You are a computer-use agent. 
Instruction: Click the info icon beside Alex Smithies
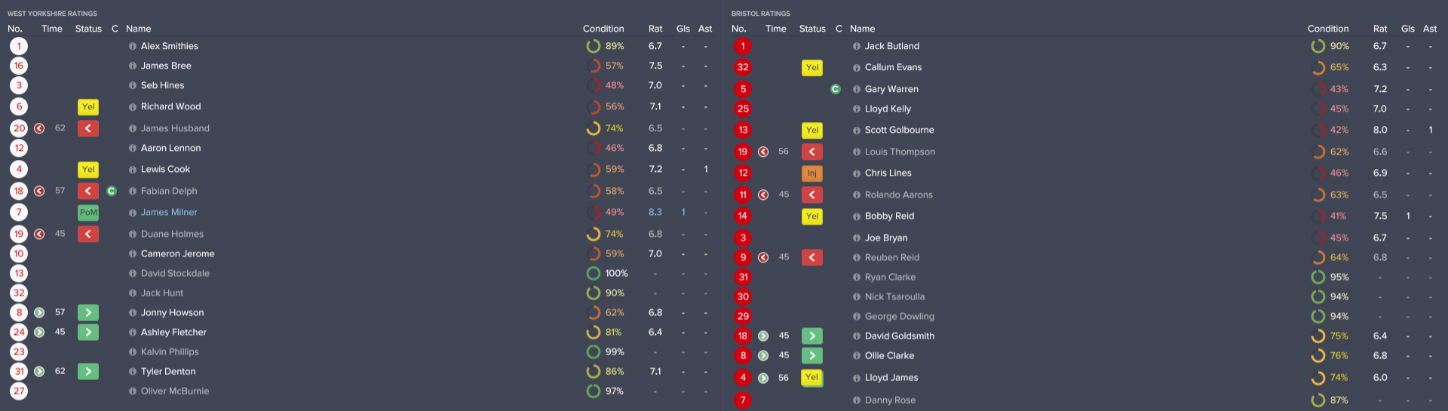(133, 46)
